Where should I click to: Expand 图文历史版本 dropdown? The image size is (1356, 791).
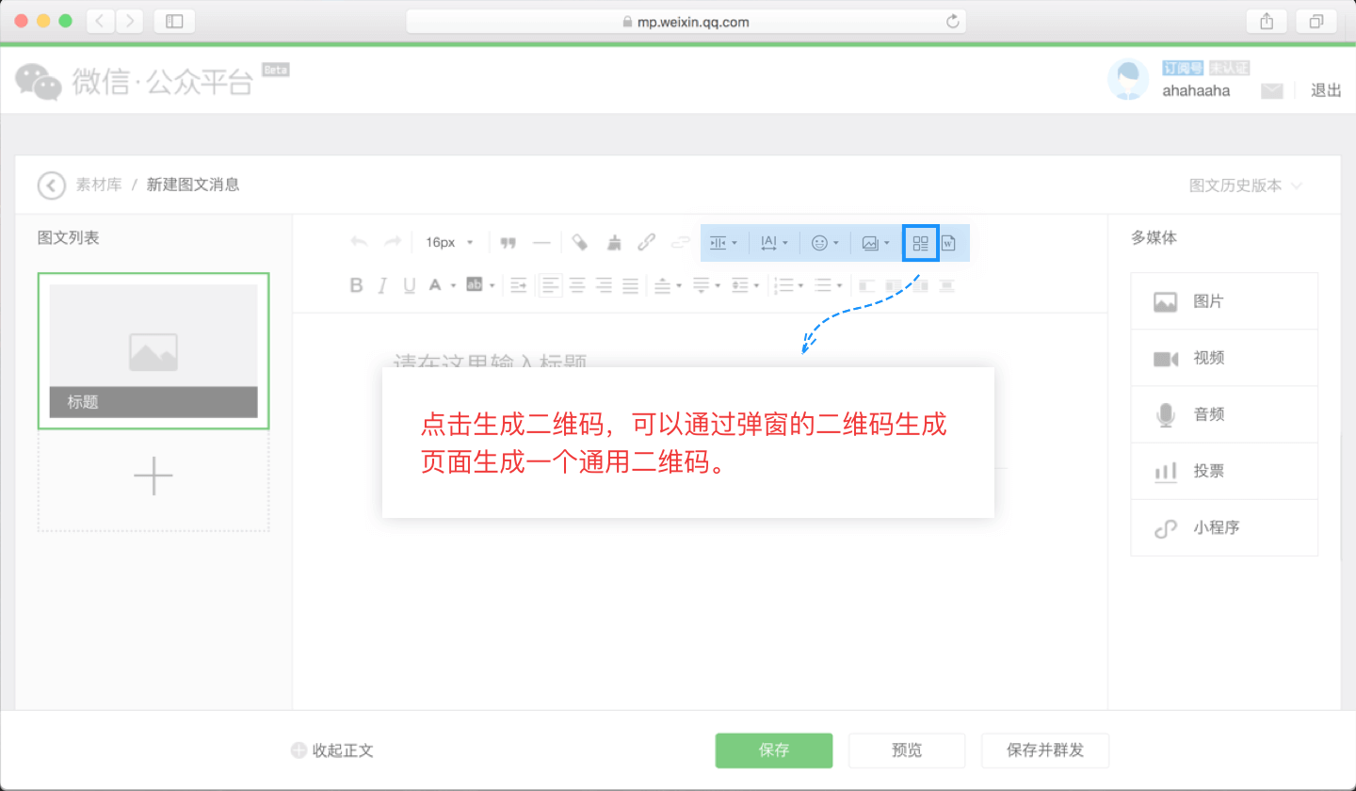tap(1246, 186)
